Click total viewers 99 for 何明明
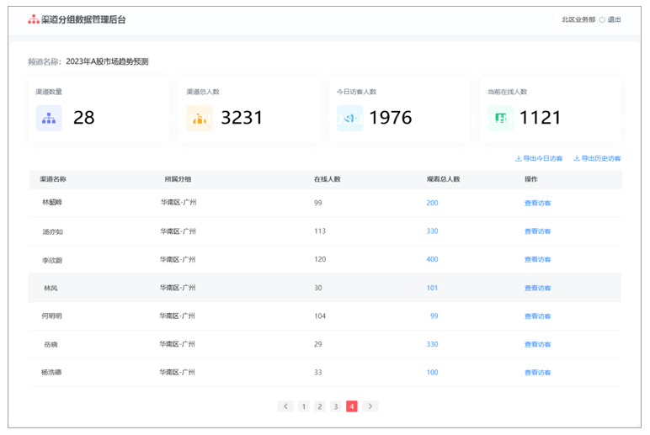 (434, 316)
